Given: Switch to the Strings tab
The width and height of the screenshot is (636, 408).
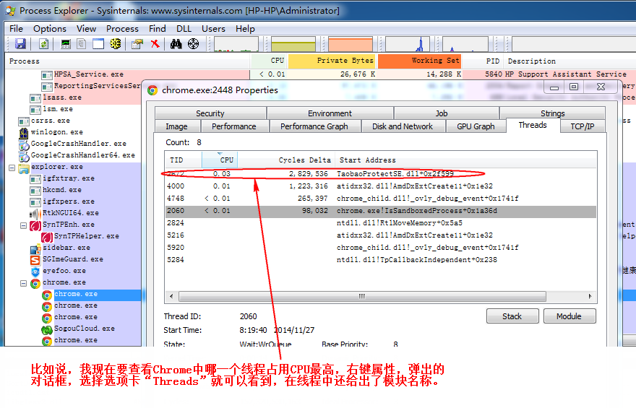Looking at the screenshot, I should pos(552,113).
